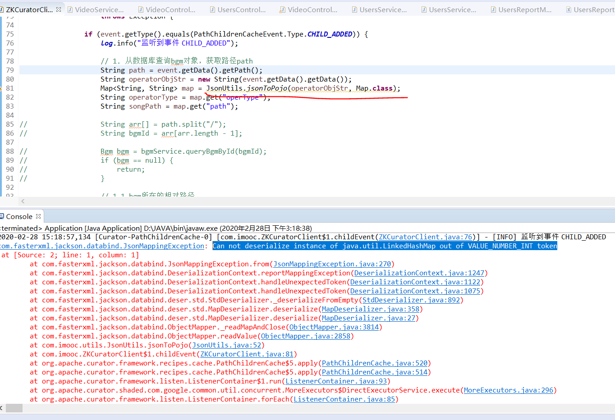The width and height of the screenshot is (615, 420).
Task: Open ObjectMapper.java:2858 stack link
Action: coord(306,336)
